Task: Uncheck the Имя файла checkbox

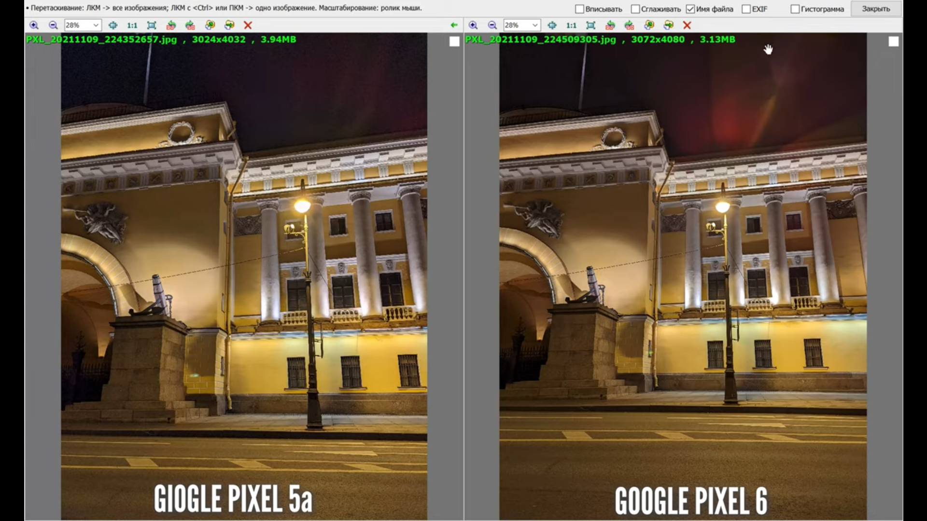Action: 690,9
